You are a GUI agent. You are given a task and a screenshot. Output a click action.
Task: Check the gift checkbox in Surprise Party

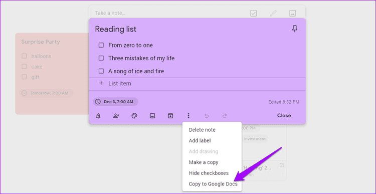click(24, 77)
